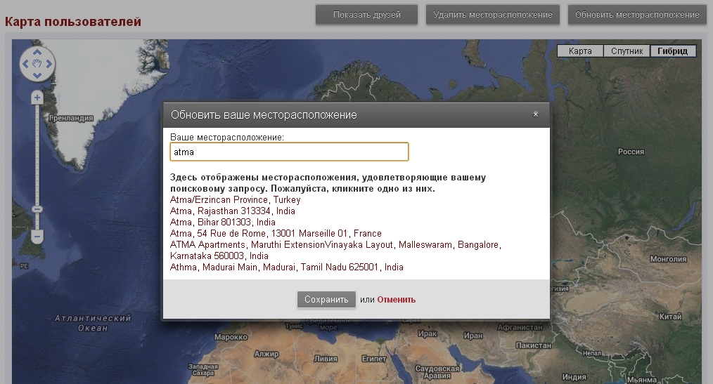
Task: Pan the map up with arrow
Action: pyautogui.click(x=37, y=53)
